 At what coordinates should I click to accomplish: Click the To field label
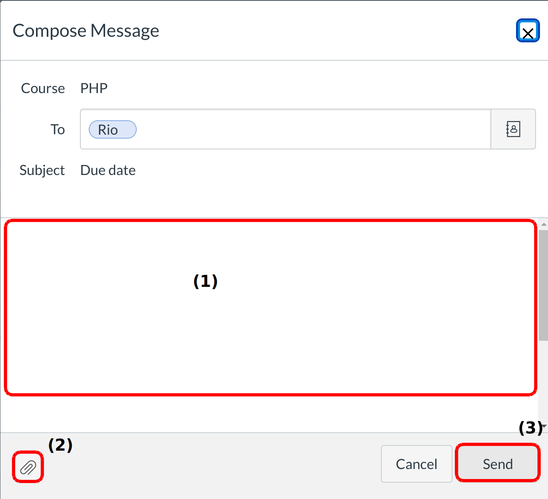tap(58, 129)
